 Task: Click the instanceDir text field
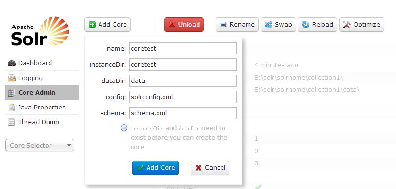pyautogui.click(x=183, y=64)
